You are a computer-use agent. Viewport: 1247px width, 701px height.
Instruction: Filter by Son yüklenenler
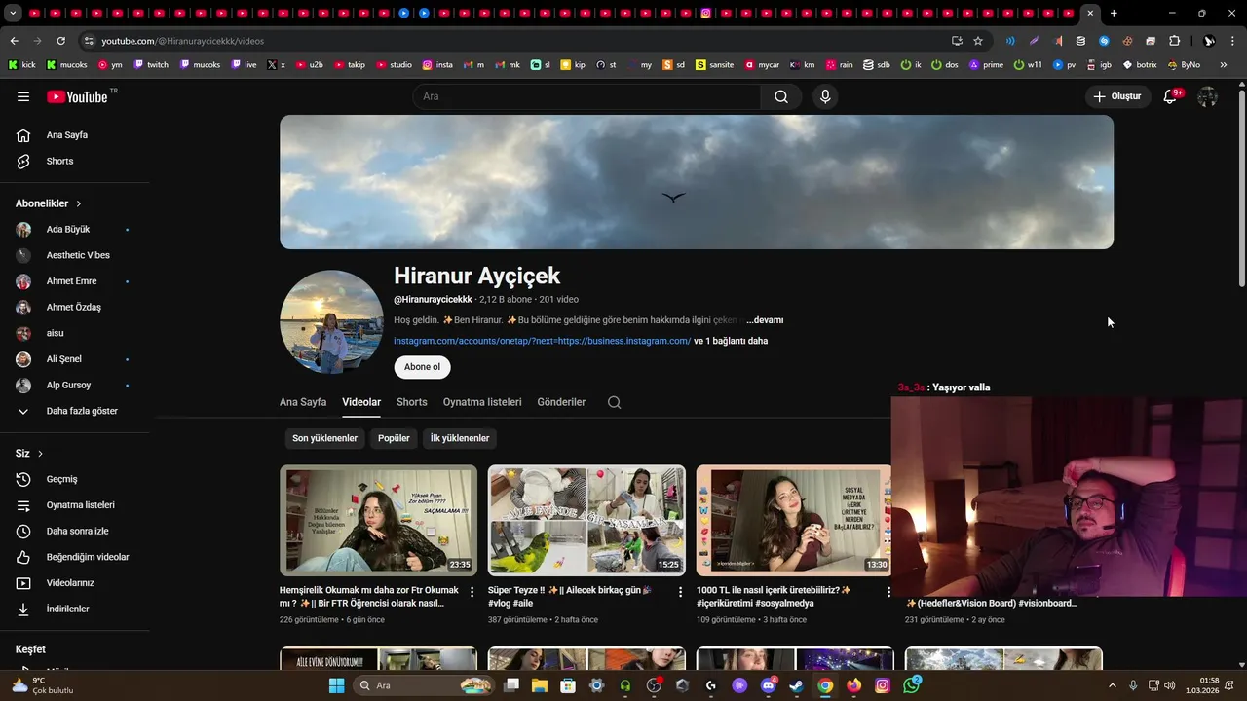coord(324,438)
